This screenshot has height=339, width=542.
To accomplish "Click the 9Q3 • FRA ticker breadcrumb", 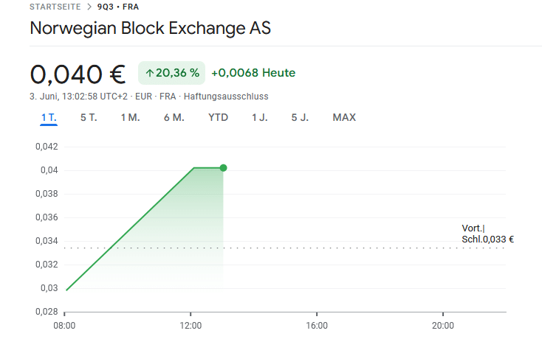I will [x=118, y=7].
